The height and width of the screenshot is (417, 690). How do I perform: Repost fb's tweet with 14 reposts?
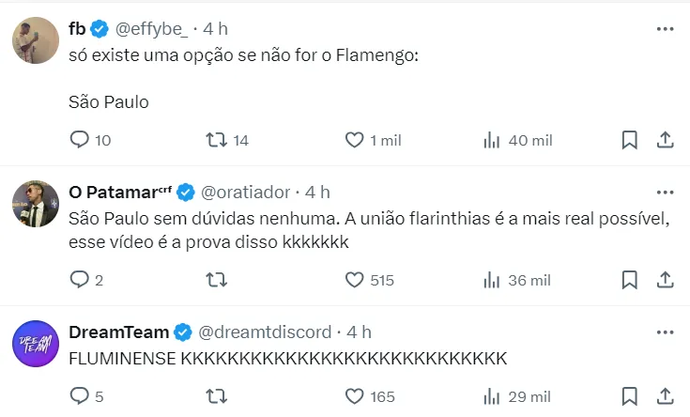pyautogui.click(x=217, y=140)
